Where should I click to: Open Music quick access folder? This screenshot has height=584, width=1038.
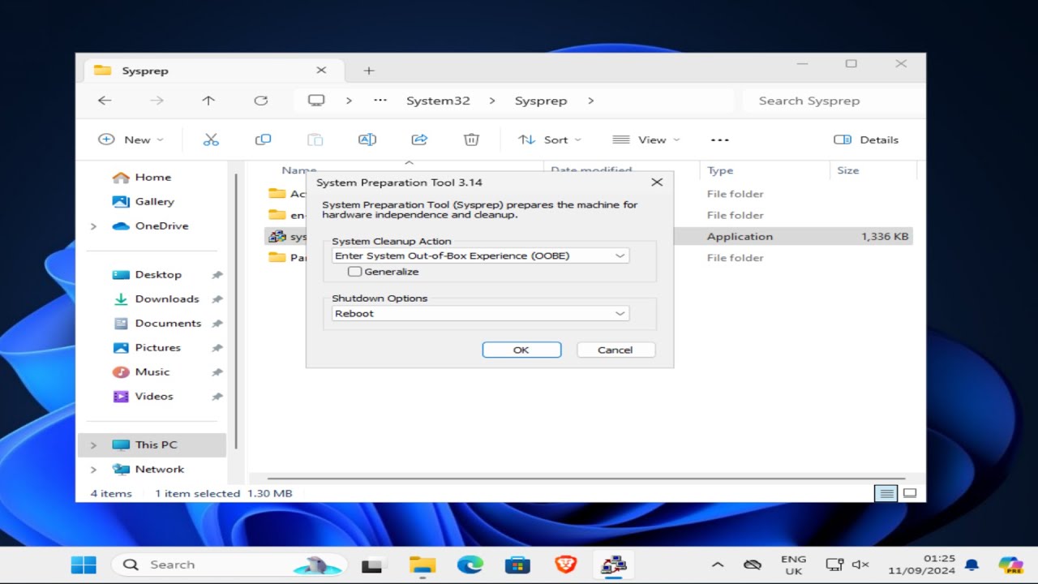[152, 371]
